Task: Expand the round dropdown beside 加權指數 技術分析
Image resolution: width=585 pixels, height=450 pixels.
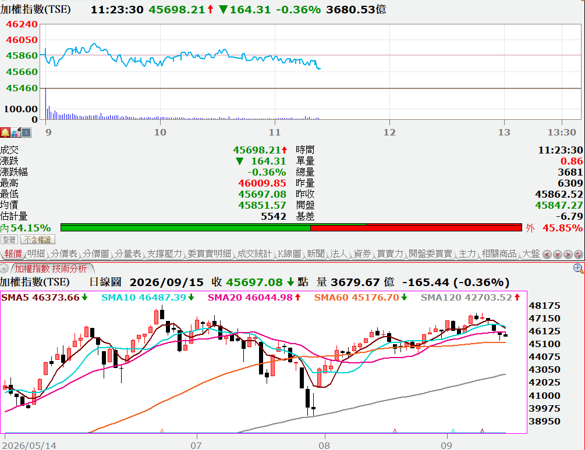Action: pos(4,268)
